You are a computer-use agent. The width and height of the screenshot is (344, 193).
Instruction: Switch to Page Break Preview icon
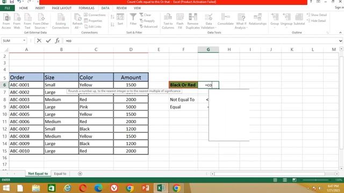[295, 180]
